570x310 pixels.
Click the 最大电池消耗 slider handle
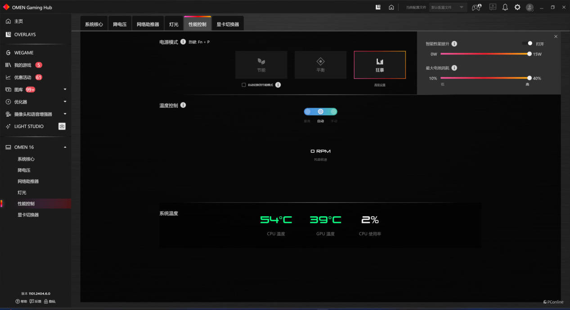(x=530, y=78)
